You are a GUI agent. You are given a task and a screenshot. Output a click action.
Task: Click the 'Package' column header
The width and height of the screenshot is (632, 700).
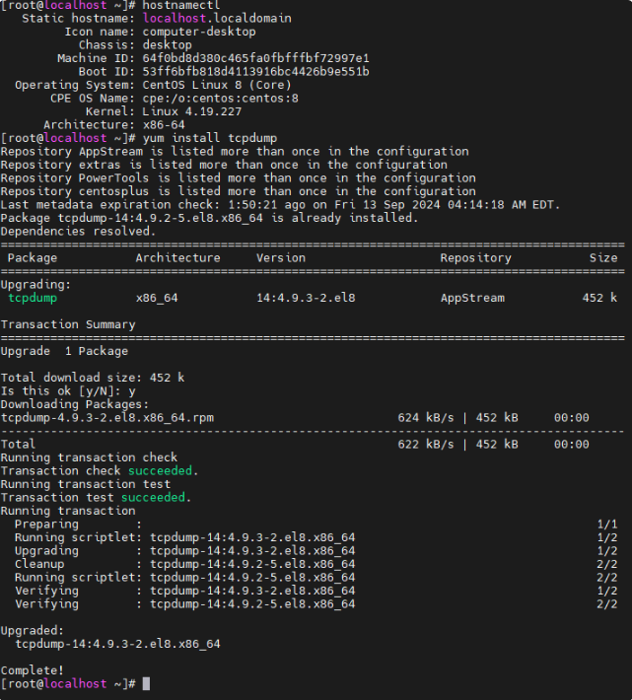pos(33,258)
